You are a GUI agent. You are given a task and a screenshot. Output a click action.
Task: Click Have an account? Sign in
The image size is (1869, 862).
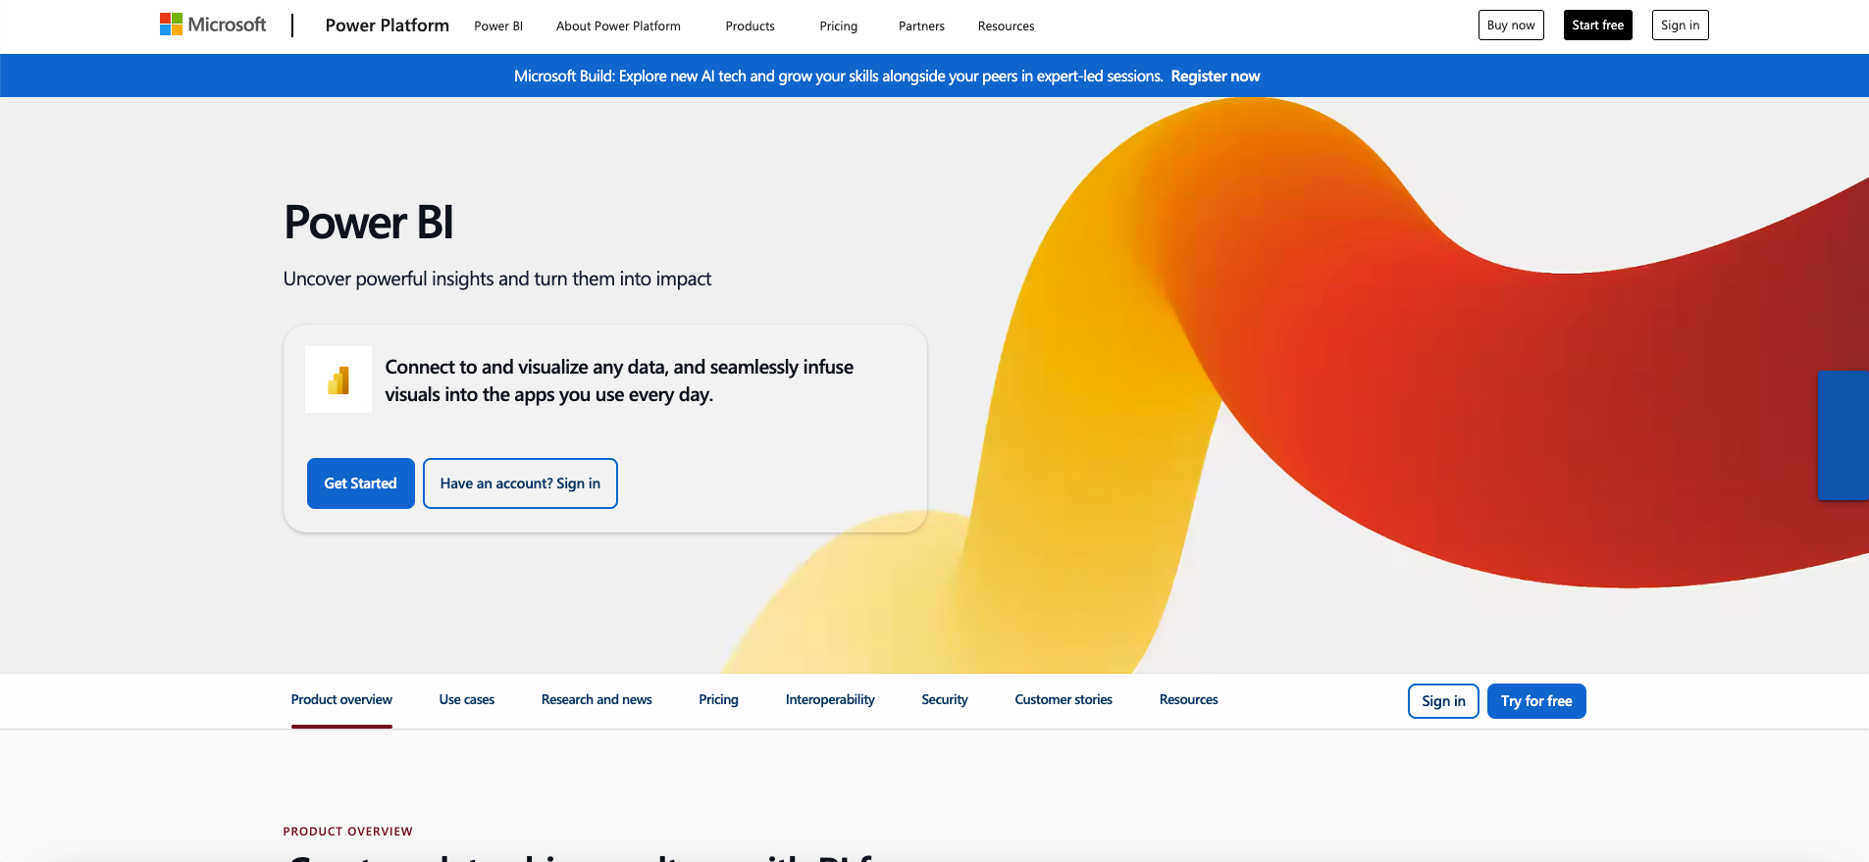[520, 483]
